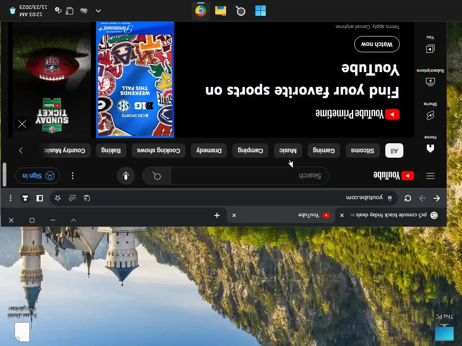Screen dimensions: 462x346
Task: Select the Dramedy filter chip
Action: coord(209,150)
